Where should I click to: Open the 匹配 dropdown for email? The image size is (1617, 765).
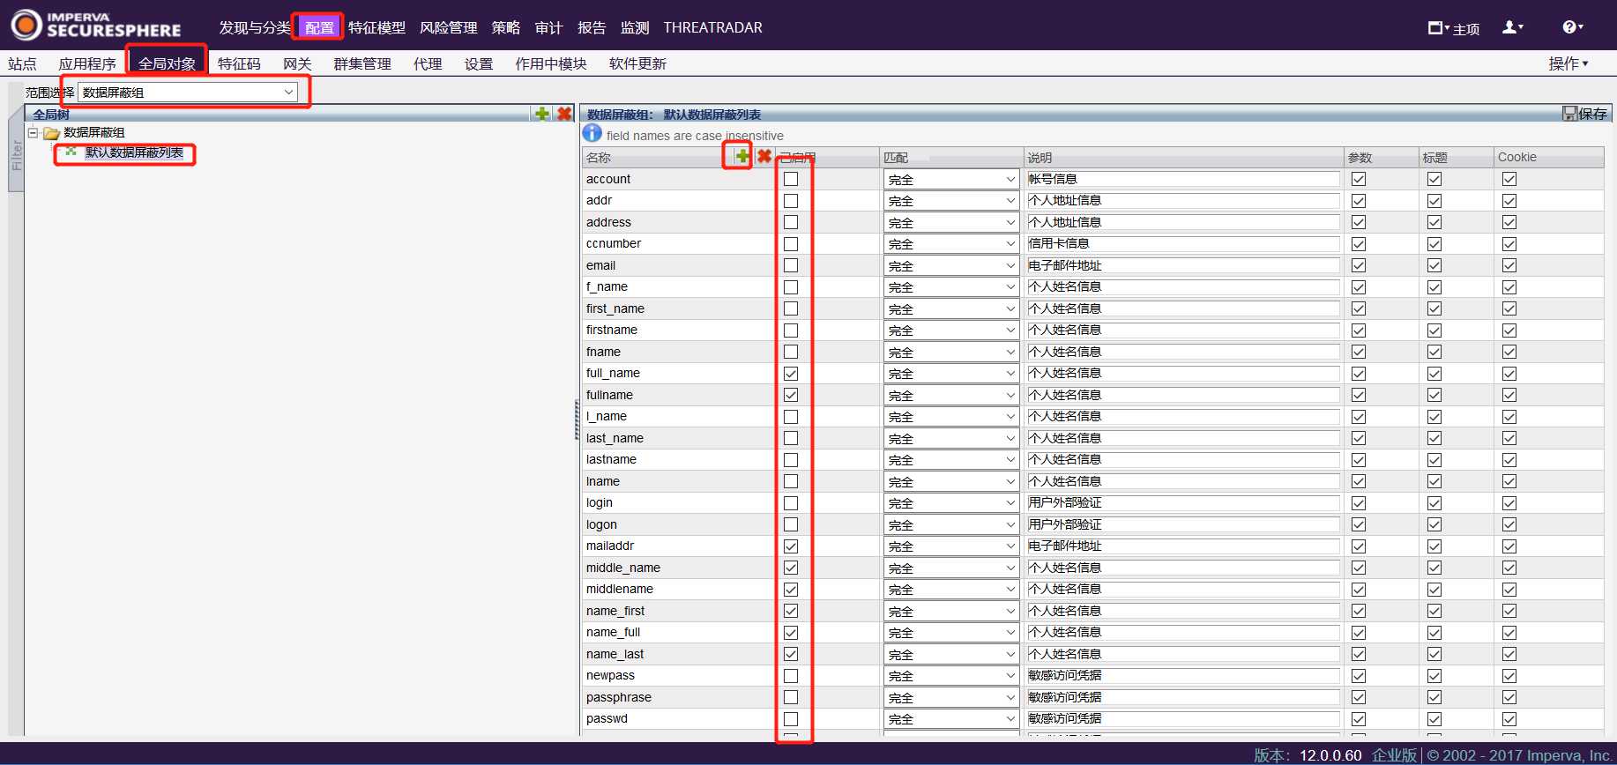951,265
